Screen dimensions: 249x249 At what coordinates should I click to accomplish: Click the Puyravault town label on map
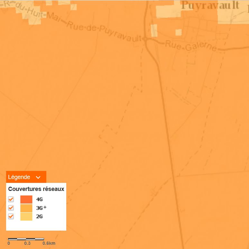coord(210,5)
